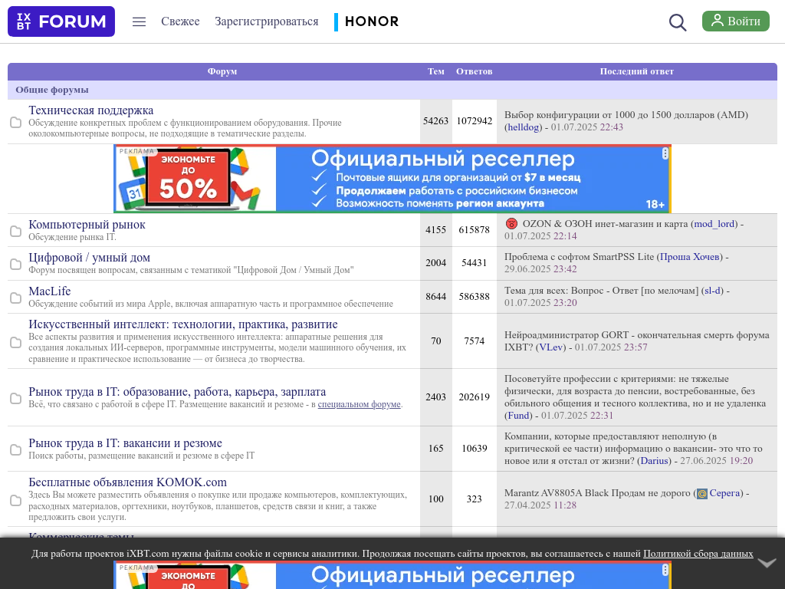Open topic Marantz AV8805A Black Продам не дорого
785x589 pixels.
click(x=597, y=493)
